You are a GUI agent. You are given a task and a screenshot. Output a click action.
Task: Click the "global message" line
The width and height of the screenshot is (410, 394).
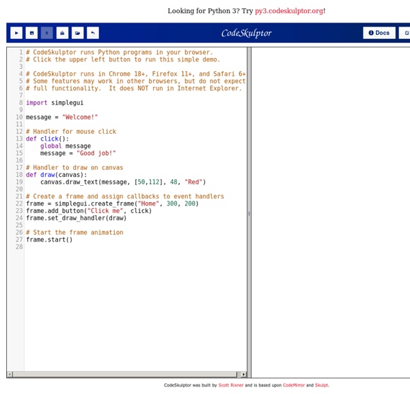click(66, 146)
